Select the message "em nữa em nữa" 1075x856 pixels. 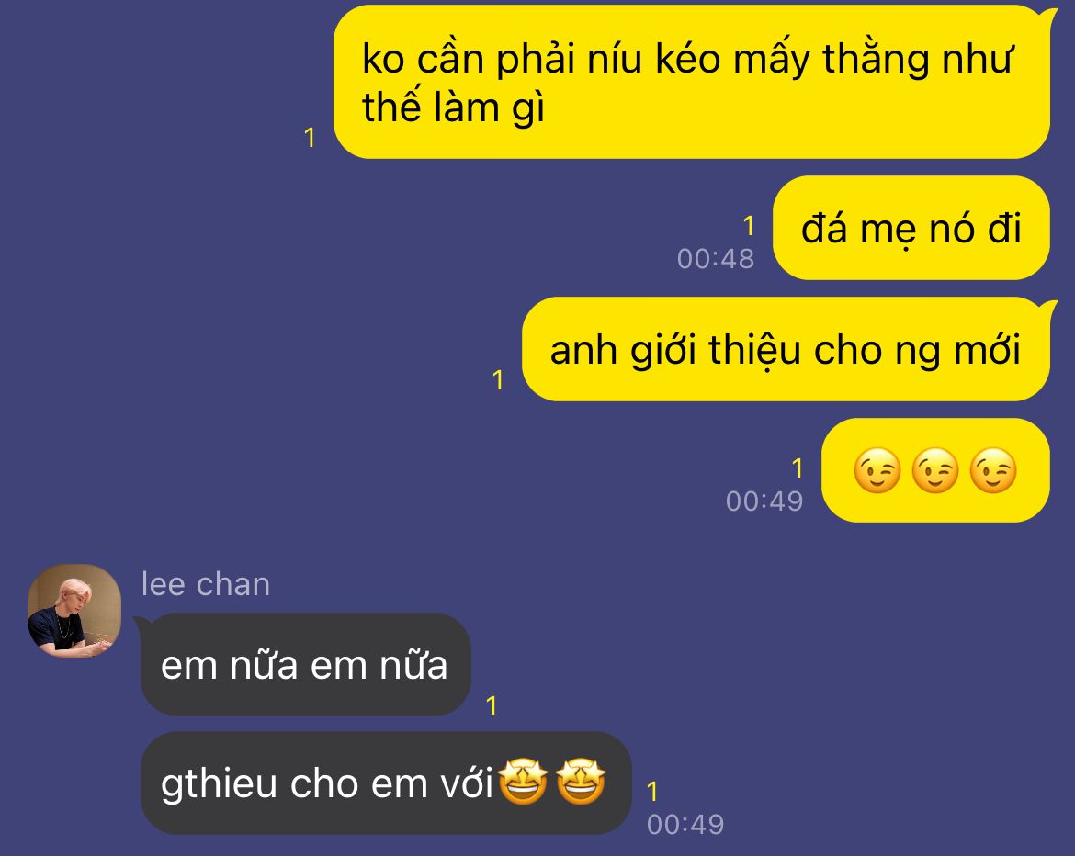coord(305,665)
